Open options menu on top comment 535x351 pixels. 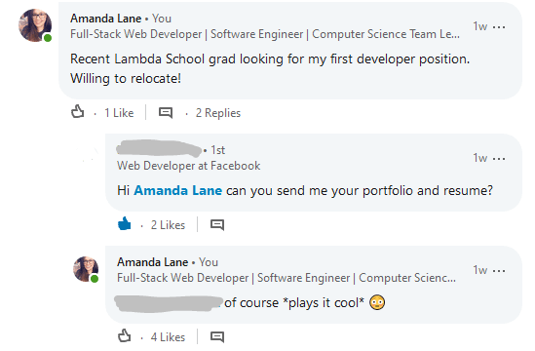499,26
